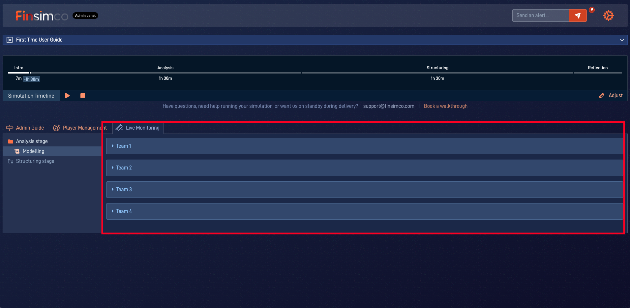Click the support@finsimco.com email
This screenshot has width=630, height=308.
[x=389, y=106]
